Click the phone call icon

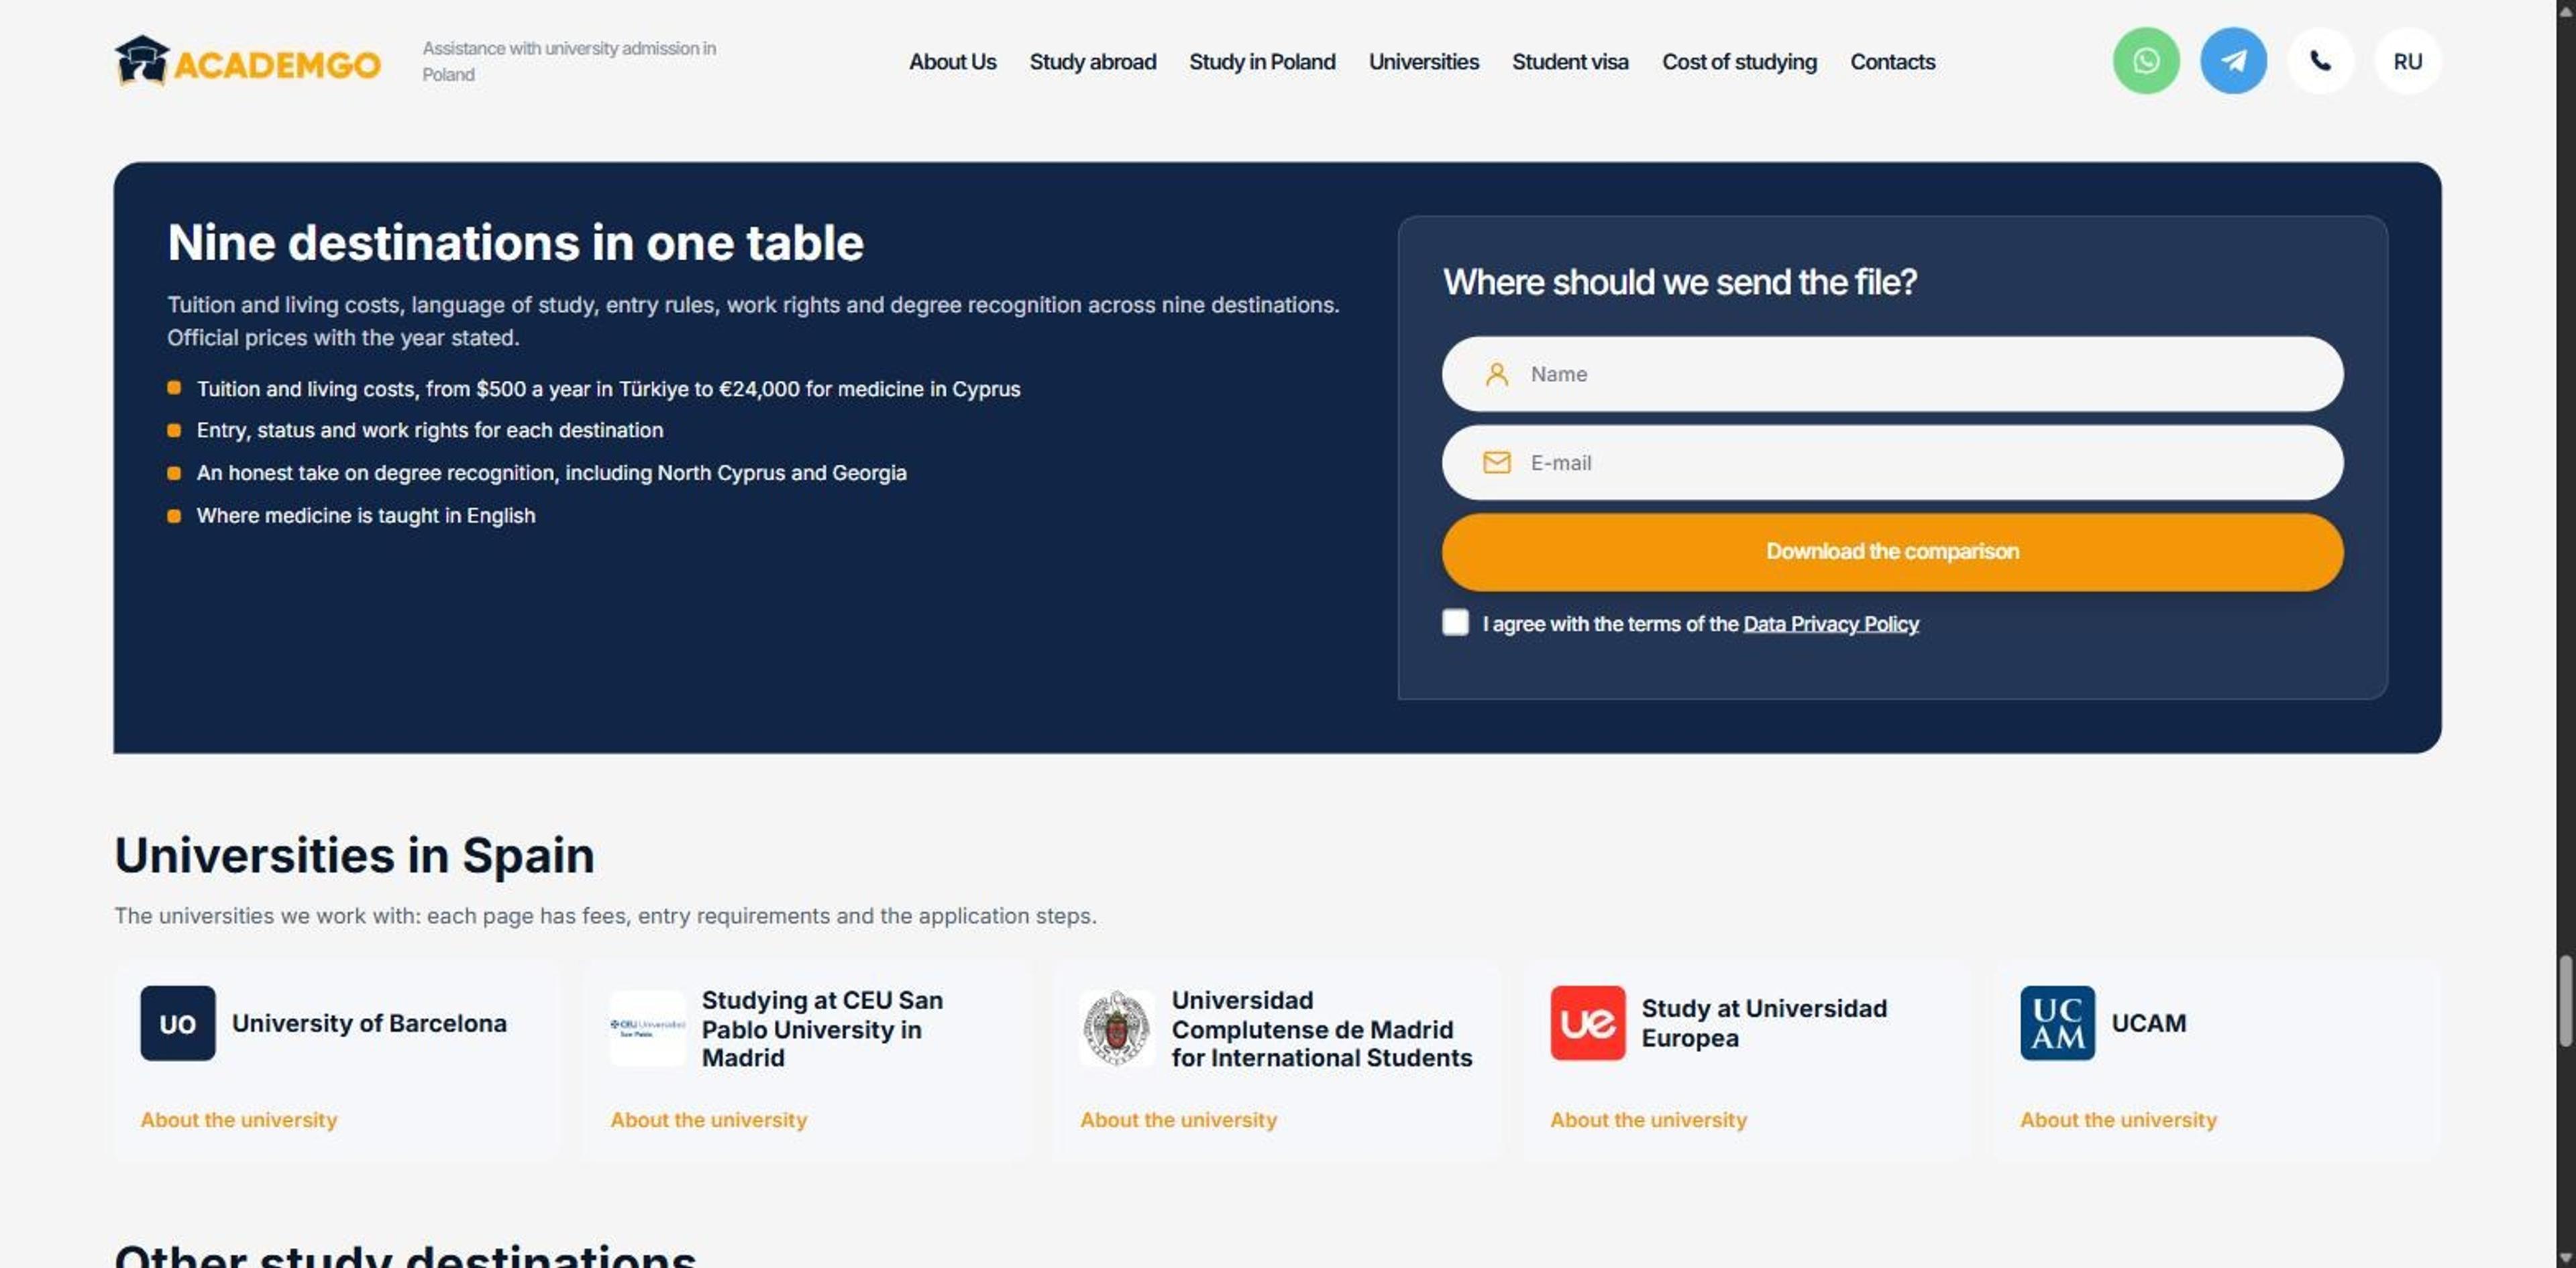(x=2320, y=61)
